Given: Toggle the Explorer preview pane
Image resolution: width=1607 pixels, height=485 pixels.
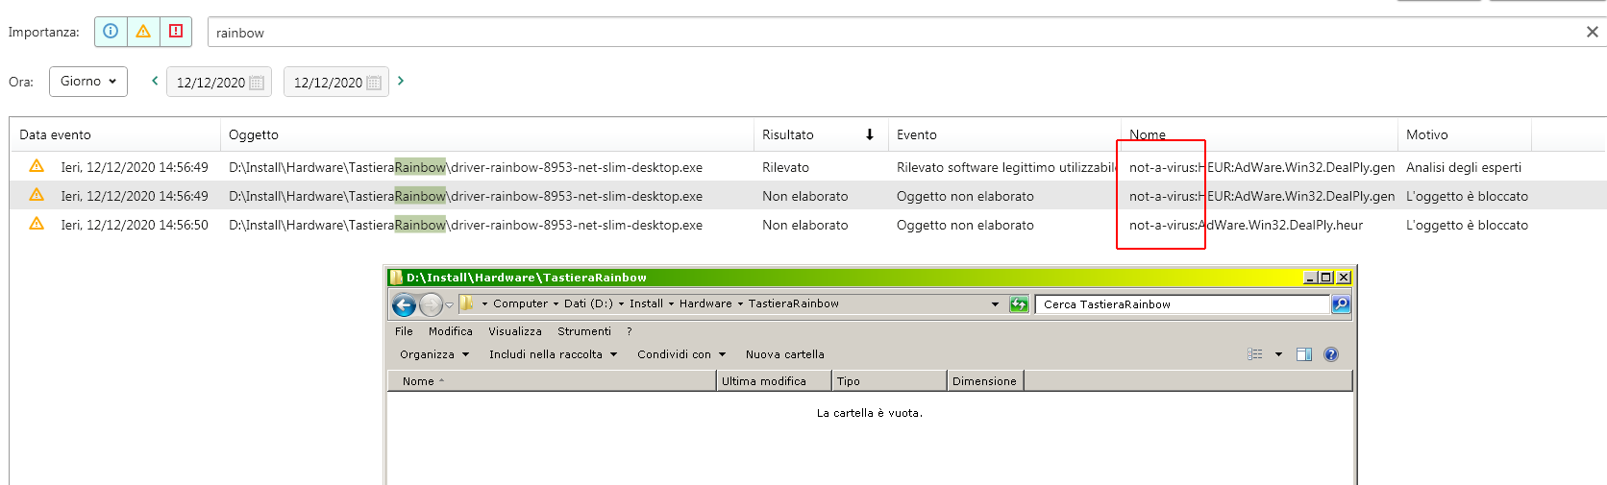Looking at the screenshot, I should (1303, 354).
